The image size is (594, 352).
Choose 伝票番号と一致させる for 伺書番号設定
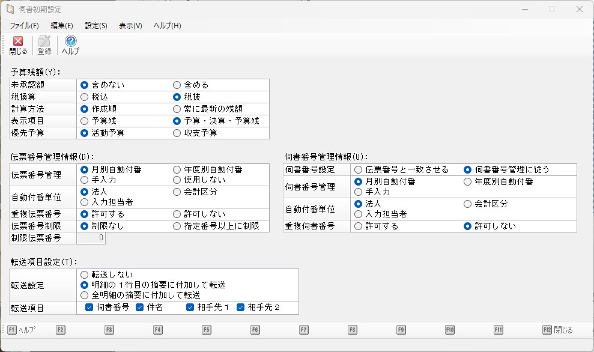pos(359,170)
